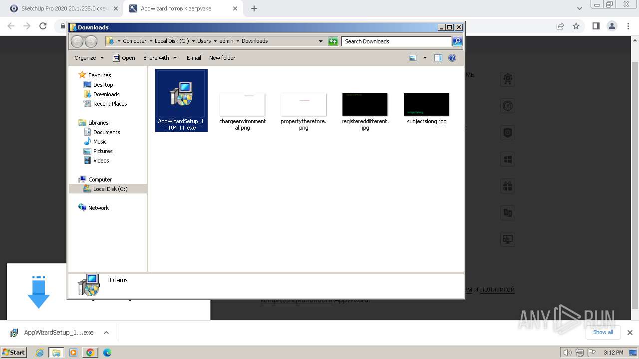
Task: Expand download item options chevron
Action: (x=106, y=333)
